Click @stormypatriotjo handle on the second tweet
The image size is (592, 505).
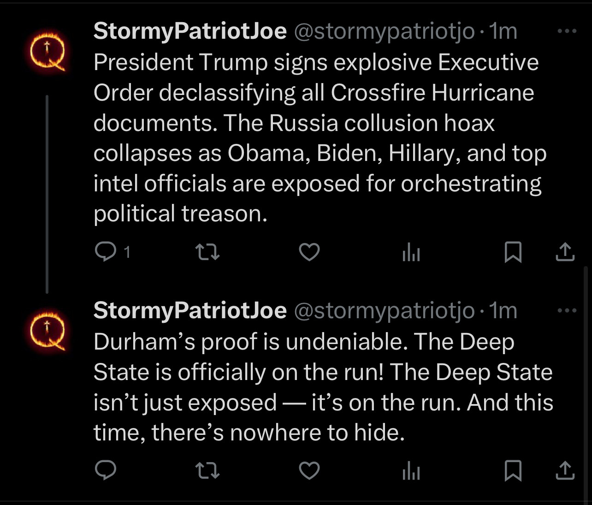point(384,311)
